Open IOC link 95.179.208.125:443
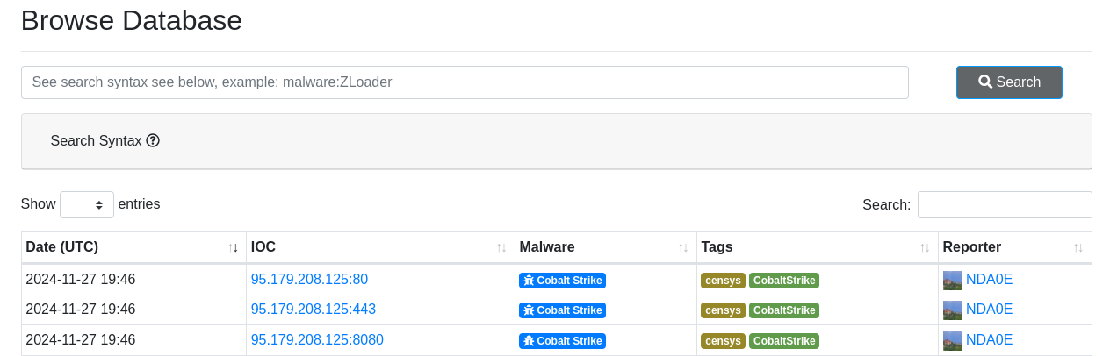The image size is (1110, 356). [x=314, y=310]
